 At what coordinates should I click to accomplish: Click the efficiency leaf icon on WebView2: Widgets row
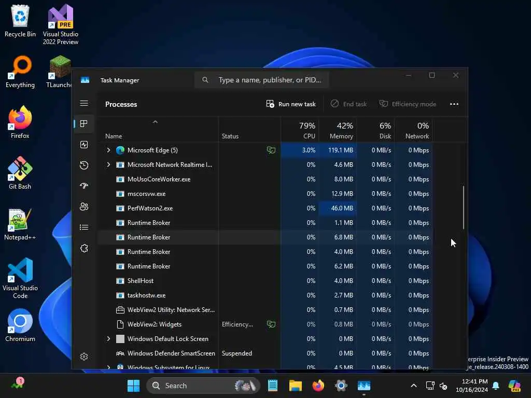(x=271, y=324)
